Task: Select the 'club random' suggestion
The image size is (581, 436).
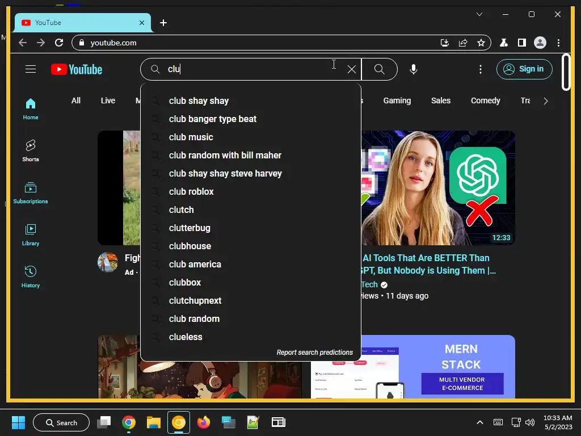Action: (x=251, y=319)
